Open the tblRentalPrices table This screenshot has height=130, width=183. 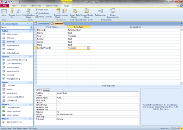coord(13,53)
